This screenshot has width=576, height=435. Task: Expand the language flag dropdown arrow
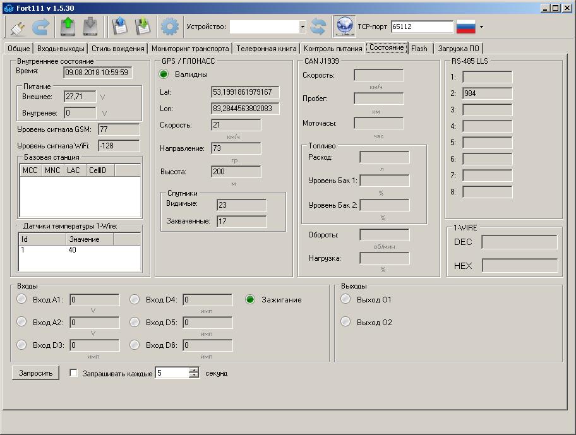point(481,27)
